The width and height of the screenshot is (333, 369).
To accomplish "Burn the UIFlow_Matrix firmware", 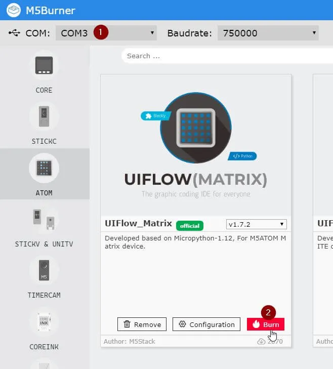I will pyautogui.click(x=266, y=324).
